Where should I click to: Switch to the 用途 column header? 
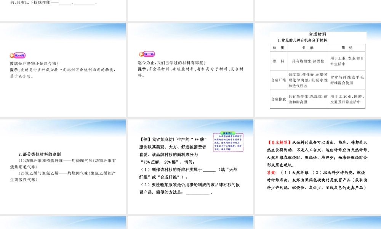point(347,48)
